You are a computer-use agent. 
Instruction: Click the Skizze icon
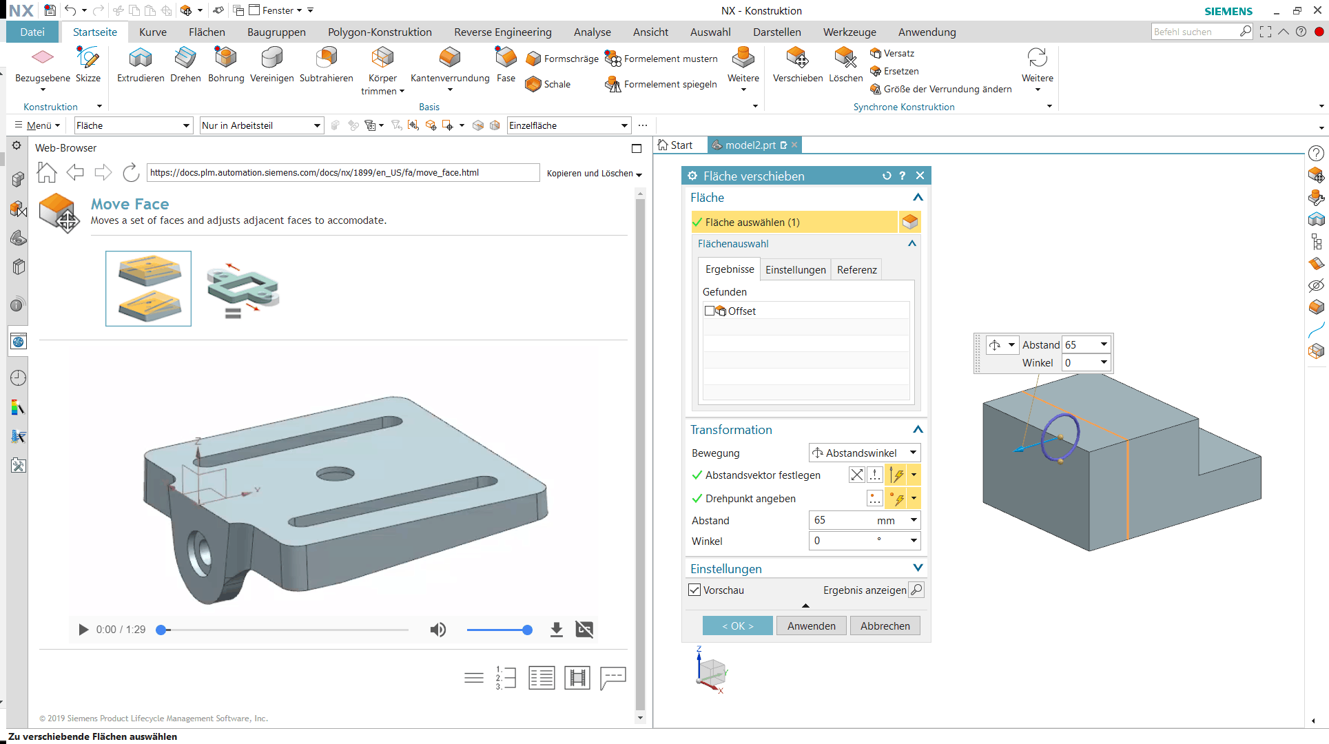[87, 58]
